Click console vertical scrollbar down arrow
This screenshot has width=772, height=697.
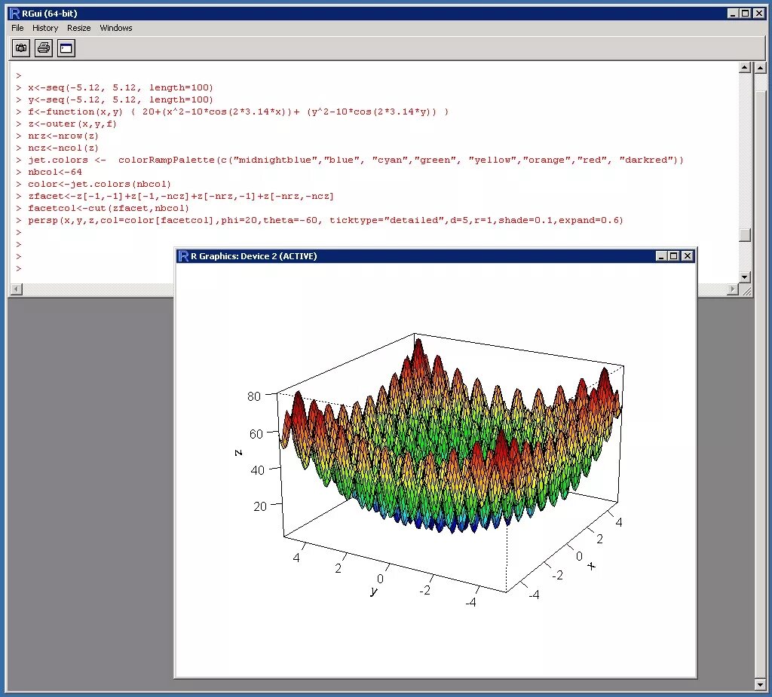(745, 277)
